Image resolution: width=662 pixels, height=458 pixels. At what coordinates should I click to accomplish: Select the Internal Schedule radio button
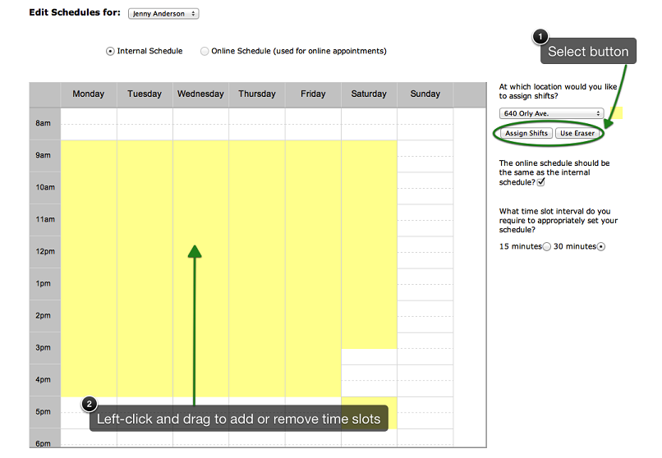click(110, 51)
